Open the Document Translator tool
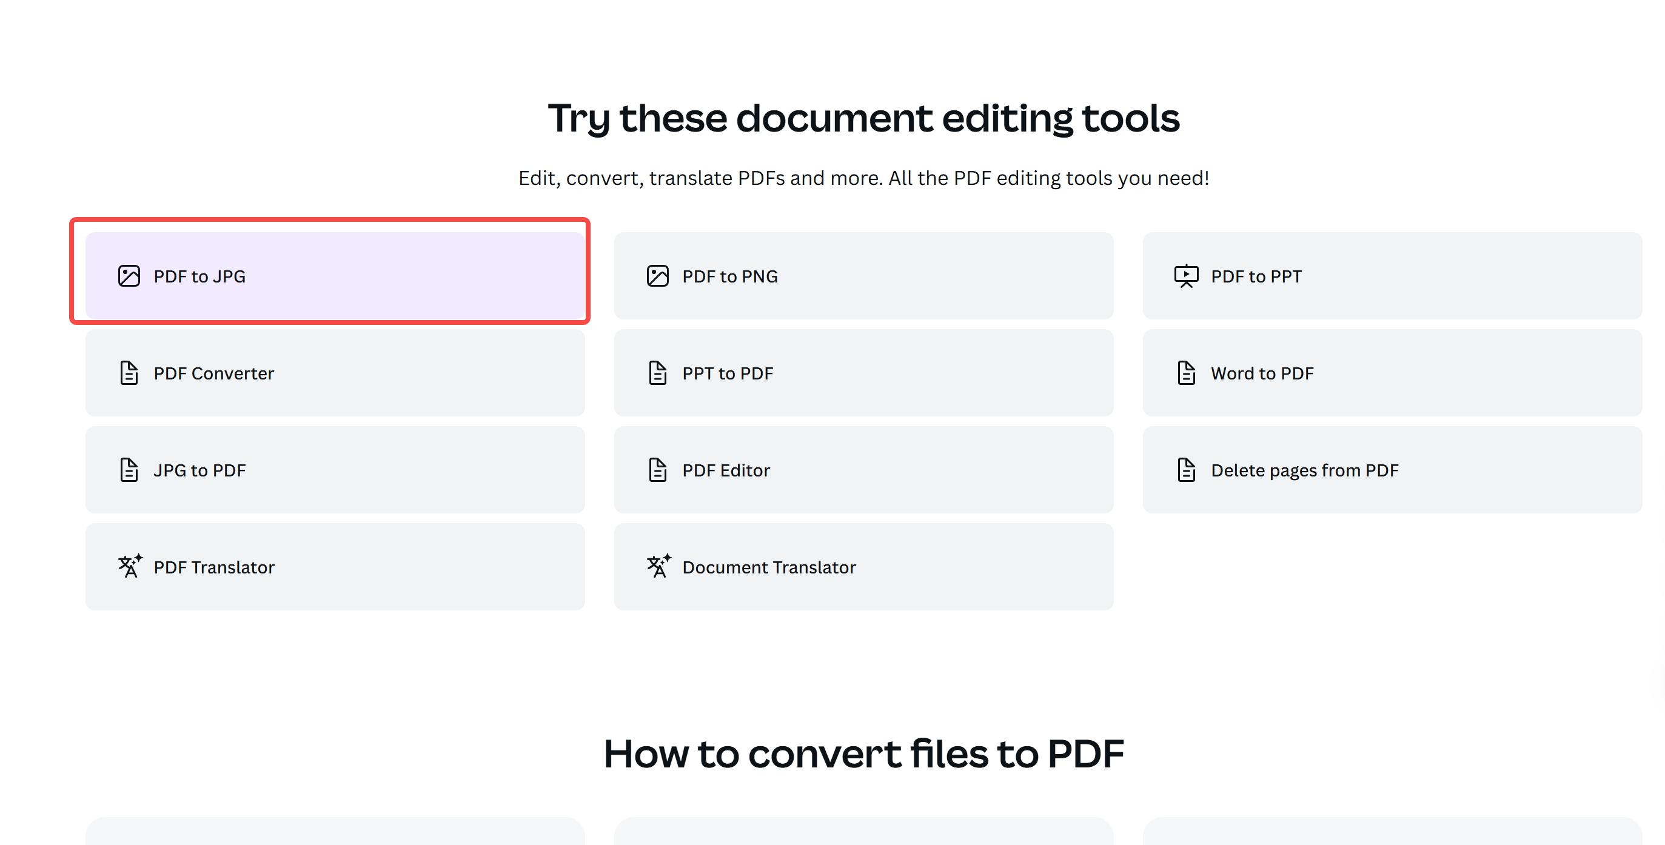1665x845 pixels. coord(863,567)
